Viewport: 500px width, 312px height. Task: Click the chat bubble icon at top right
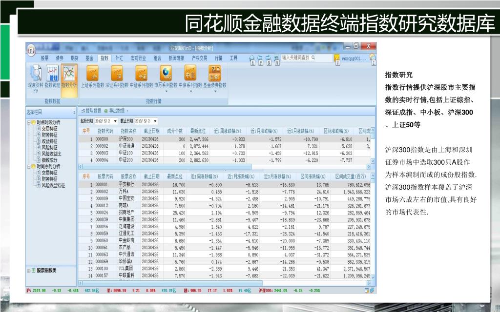[x=373, y=58]
